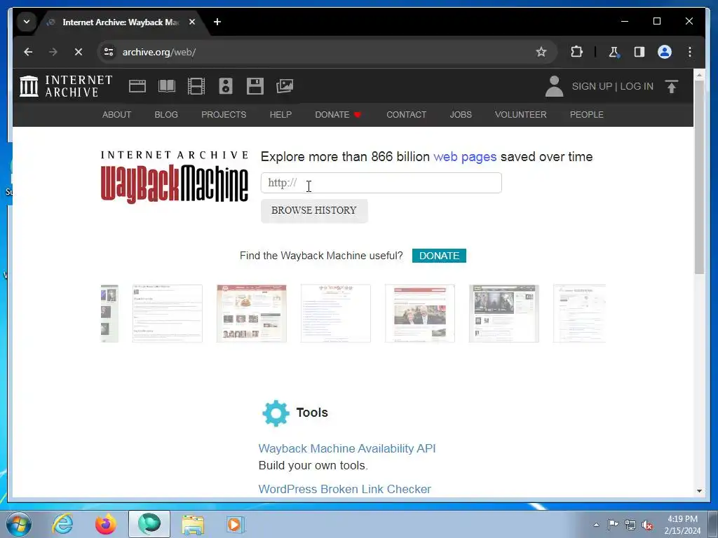Show hidden system tray icons

pos(596,525)
